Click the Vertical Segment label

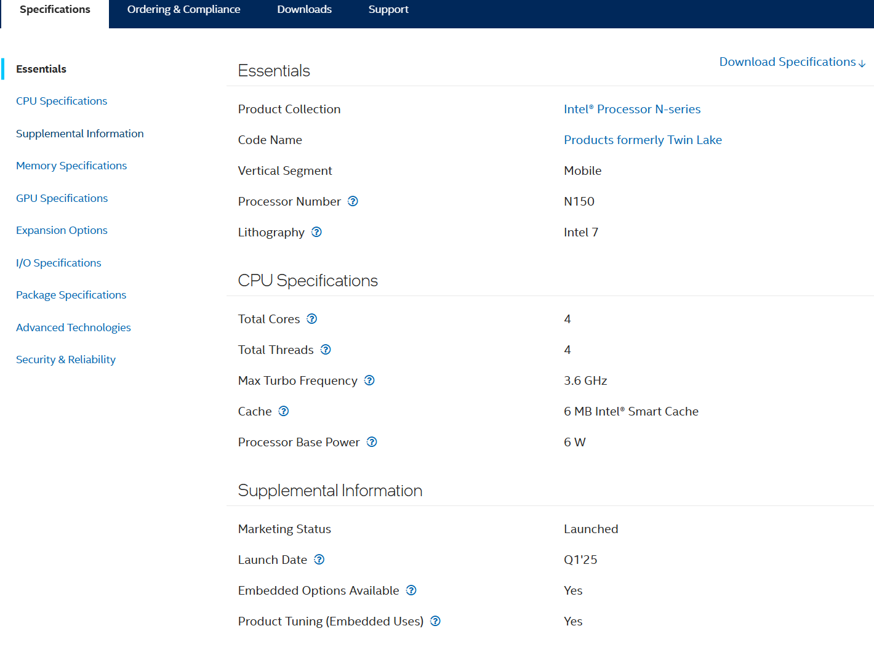(285, 171)
